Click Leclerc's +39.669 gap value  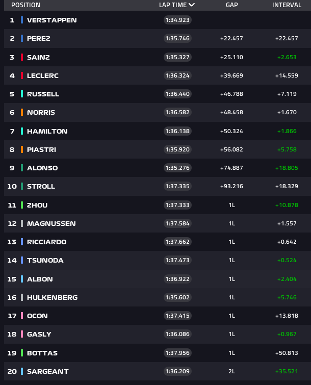point(231,75)
